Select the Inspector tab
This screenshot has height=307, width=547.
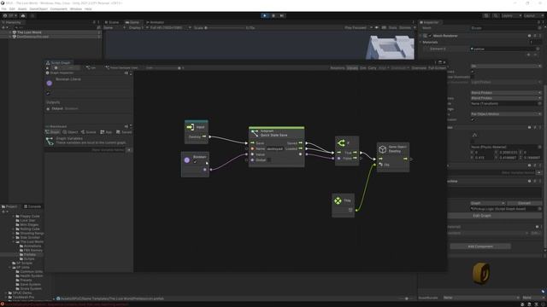[x=430, y=22]
